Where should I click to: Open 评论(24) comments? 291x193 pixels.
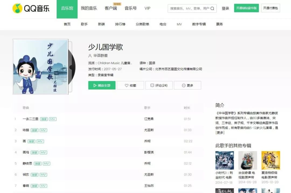click(x=159, y=85)
